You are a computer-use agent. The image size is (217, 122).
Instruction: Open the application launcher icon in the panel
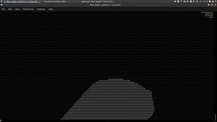[x=1, y=1]
